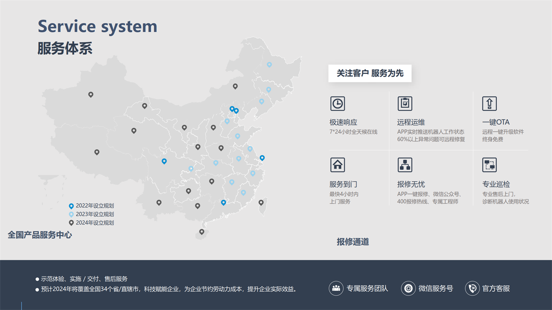Click the 一键OTA title text
The height and width of the screenshot is (310, 552).
pos(496,122)
